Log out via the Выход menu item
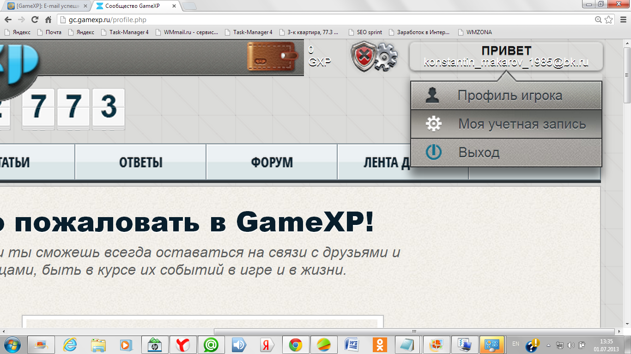Viewport: 631px width, 354px height. click(506, 153)
